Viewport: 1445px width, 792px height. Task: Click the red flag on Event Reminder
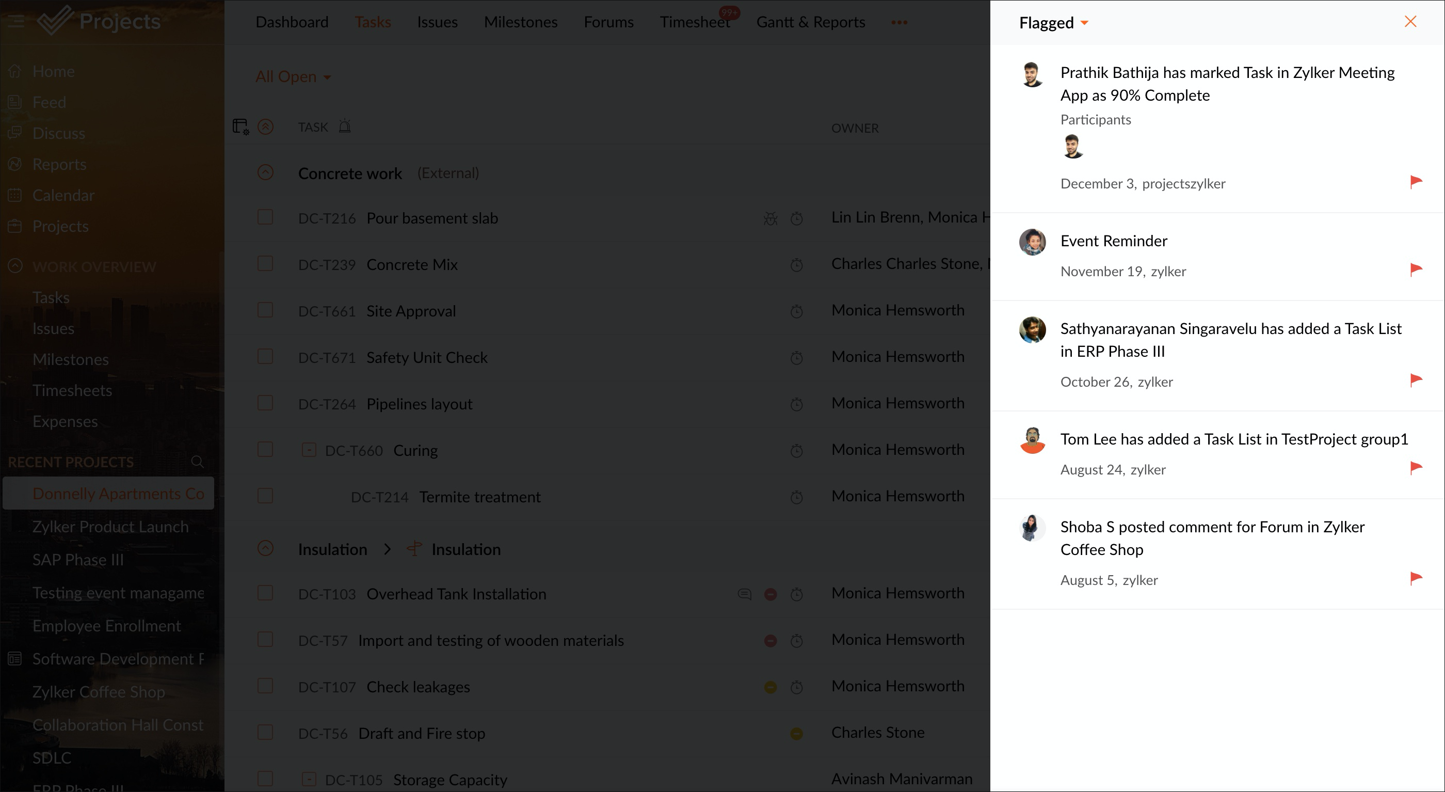[1416, 270]
